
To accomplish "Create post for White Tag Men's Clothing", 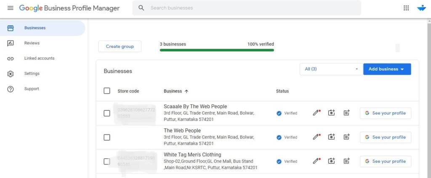I will click(347, 161).
